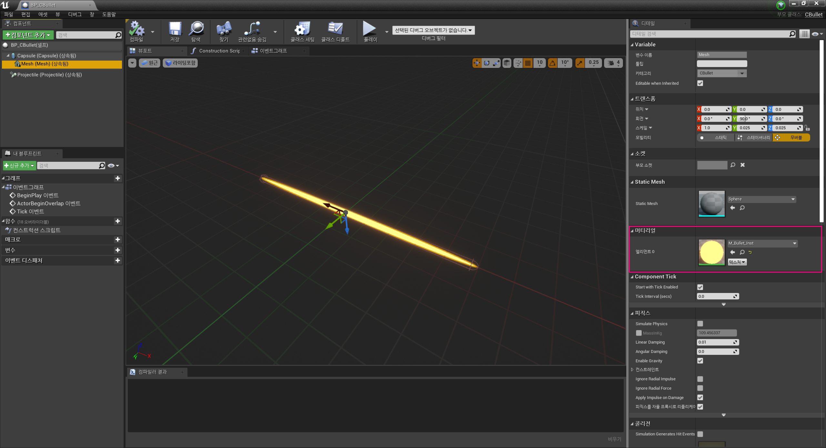This screenshot has width=826, height=448.
Task: Clear the parent socket with X icon
Action: point(742,165)
